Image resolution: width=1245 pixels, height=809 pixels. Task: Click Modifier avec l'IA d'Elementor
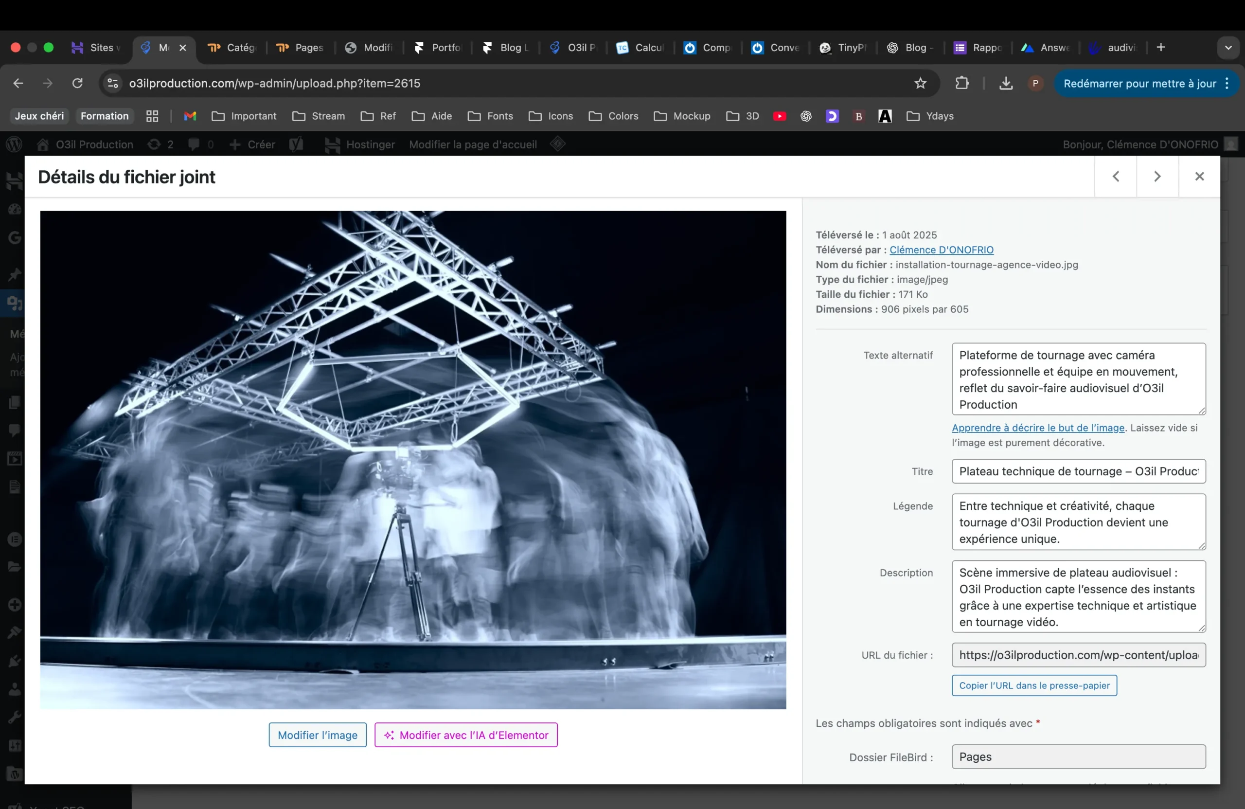coord(466,735)
